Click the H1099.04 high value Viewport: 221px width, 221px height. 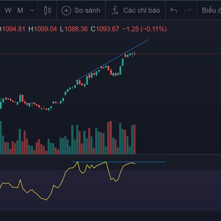tap(43, 29)
